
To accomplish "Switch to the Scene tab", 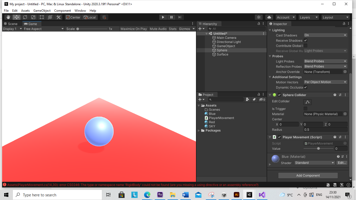I will [11, 24].
